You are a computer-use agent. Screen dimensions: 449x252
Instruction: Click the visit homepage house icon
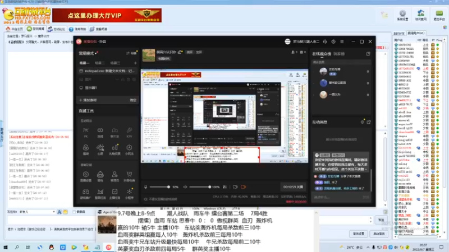[420, 15]
